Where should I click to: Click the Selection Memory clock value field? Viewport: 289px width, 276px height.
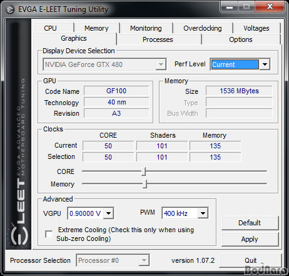(215, 157)
